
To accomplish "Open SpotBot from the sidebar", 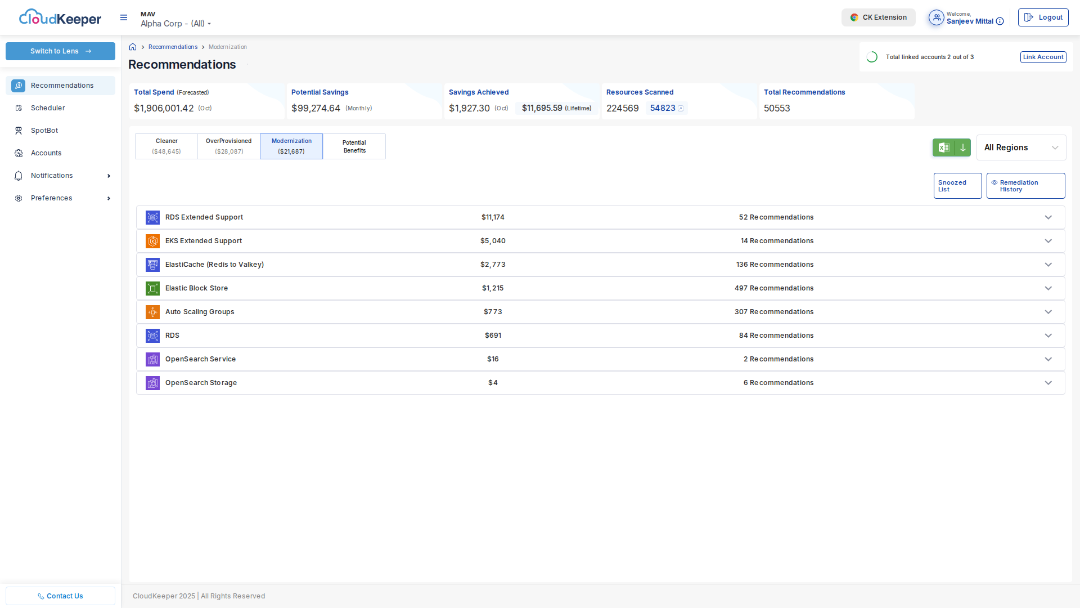I will pyautogui.click(x=44, y=131).
